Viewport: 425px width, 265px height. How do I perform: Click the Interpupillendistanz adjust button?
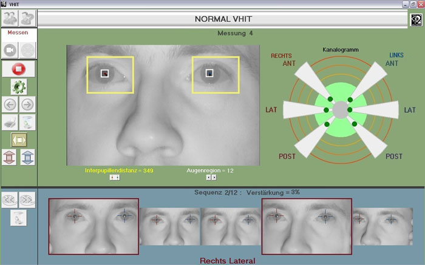tap(115, 178)
